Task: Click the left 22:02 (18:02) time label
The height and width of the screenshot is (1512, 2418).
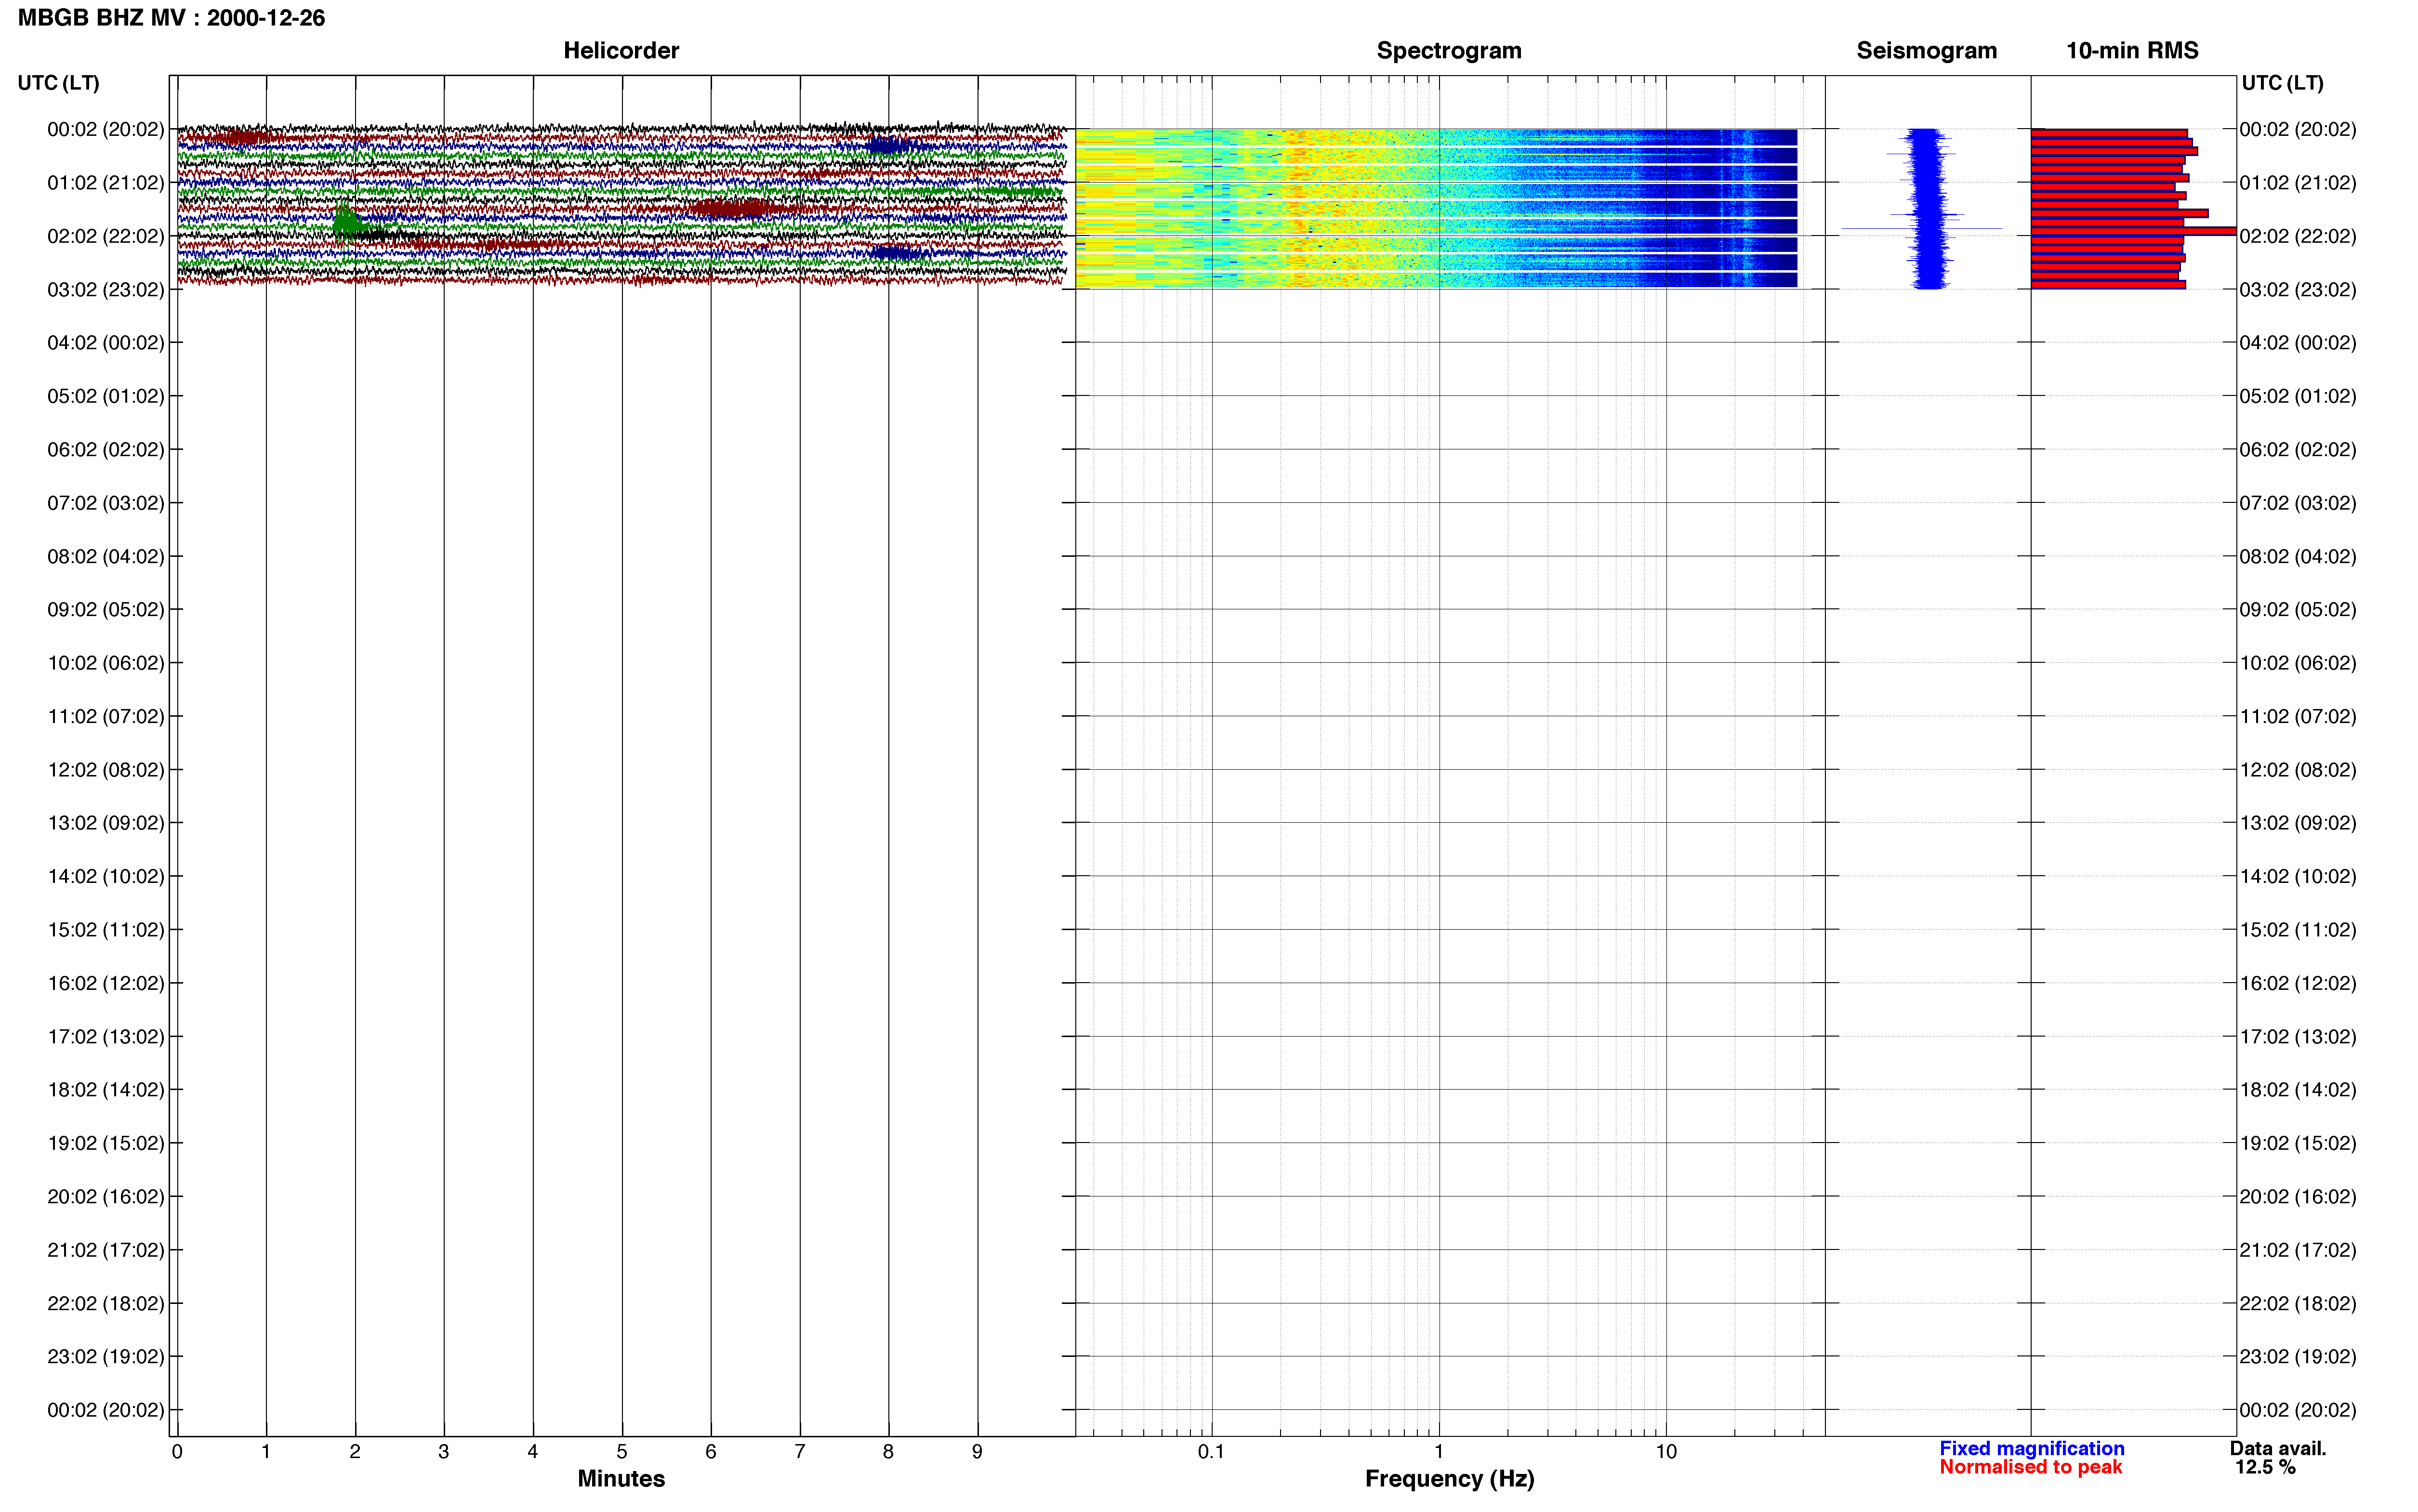Action: [x=106, y=1303]
